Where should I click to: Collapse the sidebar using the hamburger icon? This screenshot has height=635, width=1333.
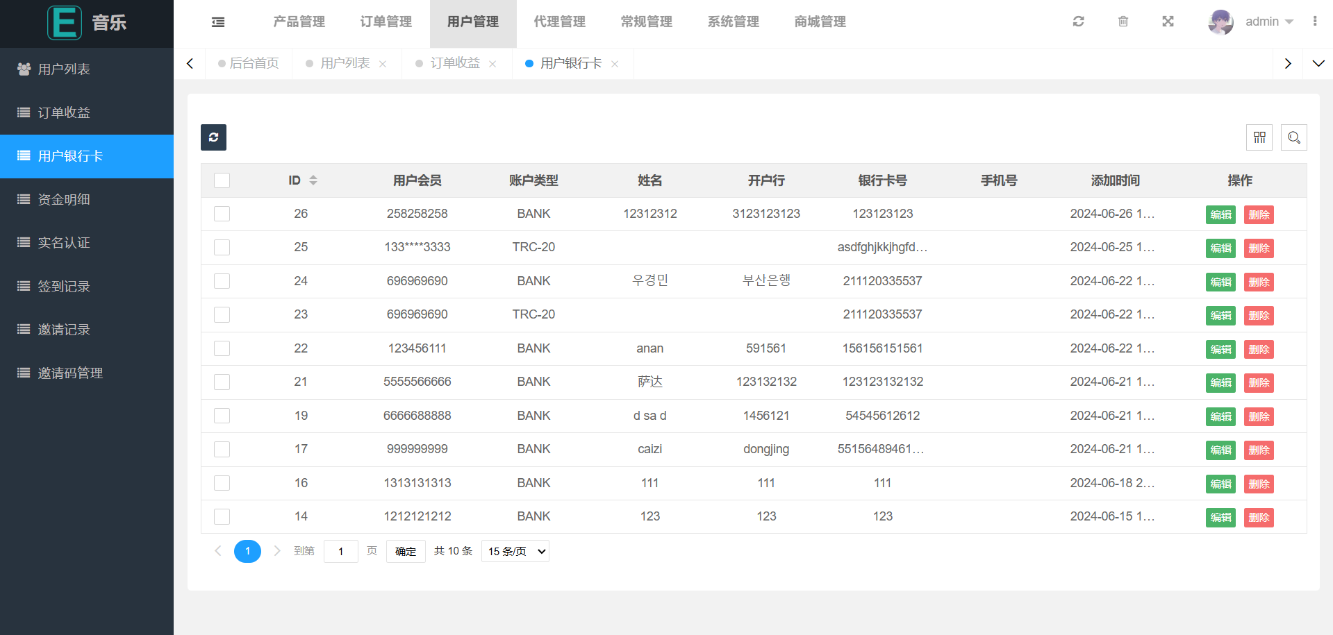[x=218, y=22]
